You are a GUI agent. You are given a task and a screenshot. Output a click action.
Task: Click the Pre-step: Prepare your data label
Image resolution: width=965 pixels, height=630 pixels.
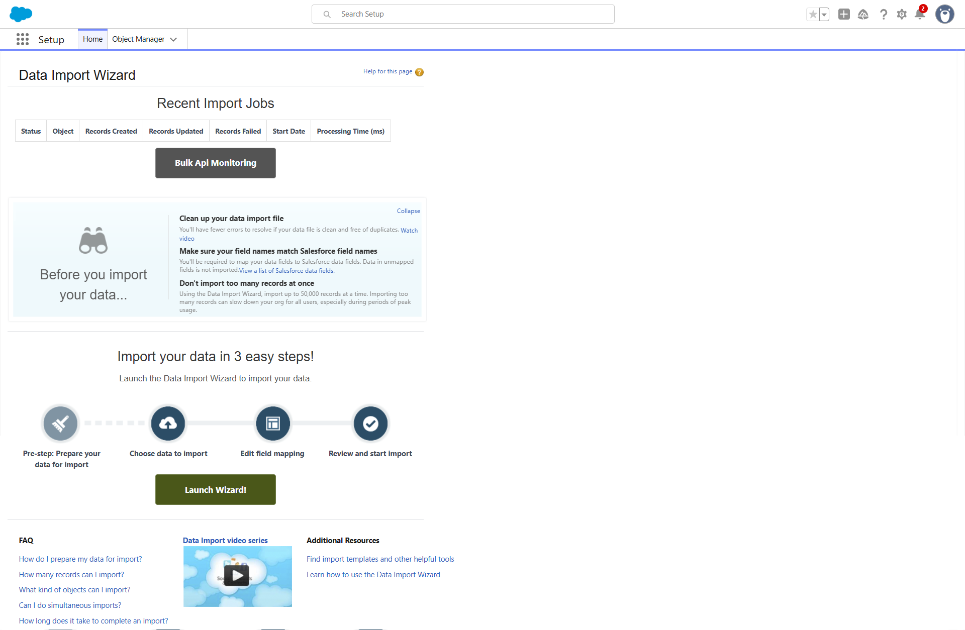(x=61, y=459)
